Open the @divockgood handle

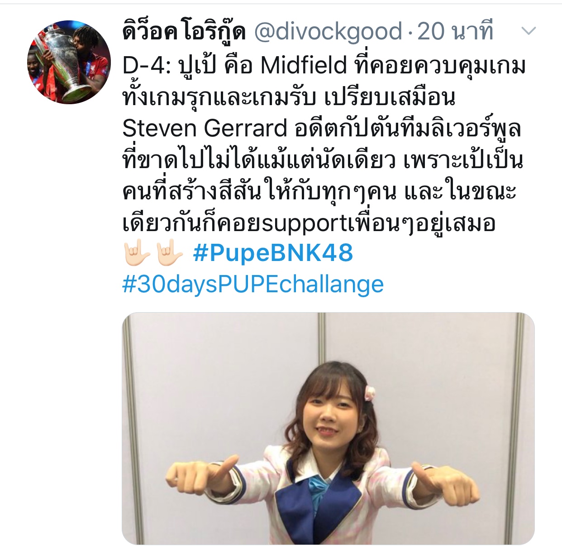pyautogui.click(x=328, y=32)
